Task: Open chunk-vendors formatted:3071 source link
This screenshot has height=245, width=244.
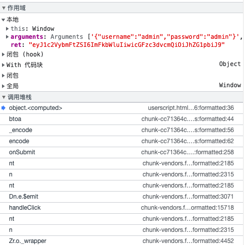Action: pyautogui.click(x=188, y=197)
